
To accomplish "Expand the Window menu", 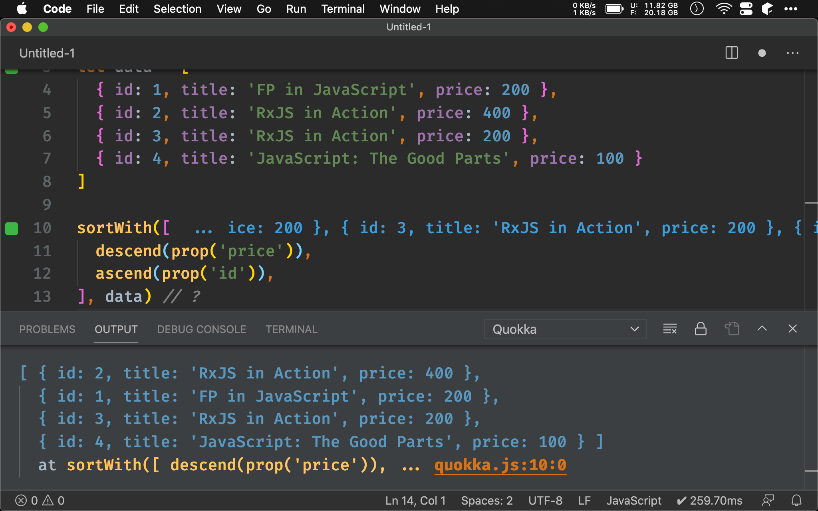I will (399, 9).
